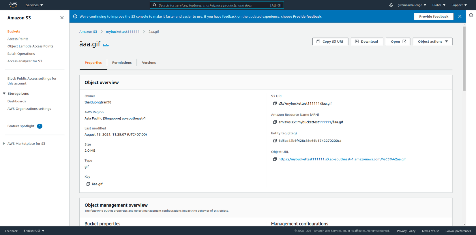
Task: Click the scrollbar down arrow
Action: (464, 224)
